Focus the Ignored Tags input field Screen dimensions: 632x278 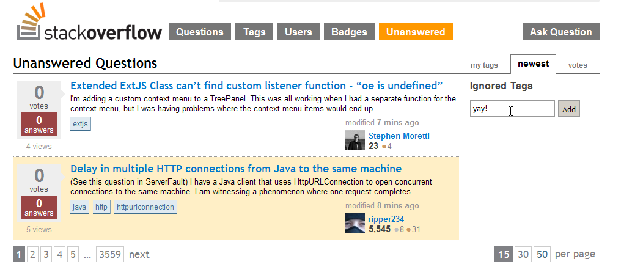click(512, 109)
